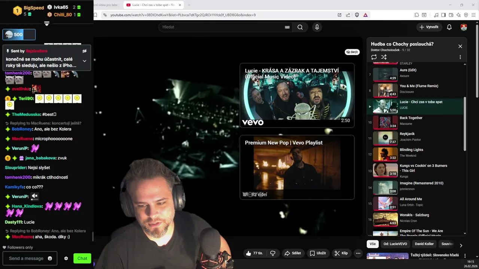Close the Hudba co Chochy poslouchá playlist panel

coord(460,46)
